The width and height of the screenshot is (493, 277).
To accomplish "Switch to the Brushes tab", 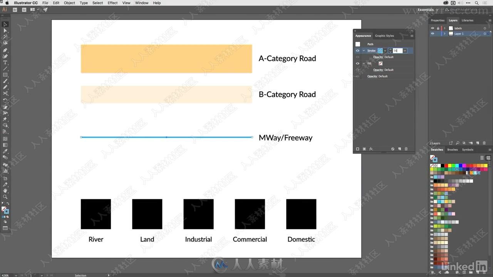I will coord(453,150).
